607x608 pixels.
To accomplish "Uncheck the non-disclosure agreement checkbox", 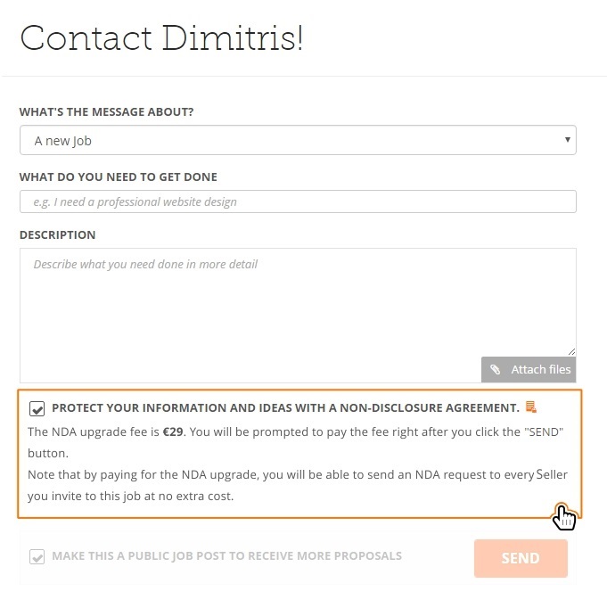I will [37, 408].
